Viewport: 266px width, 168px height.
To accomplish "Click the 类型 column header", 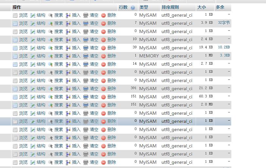I will tap(144, 7).
